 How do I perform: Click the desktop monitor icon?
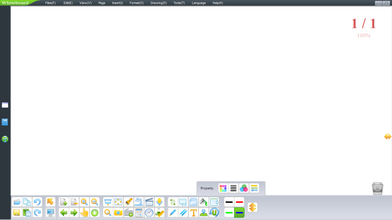[x=50, y=212]
